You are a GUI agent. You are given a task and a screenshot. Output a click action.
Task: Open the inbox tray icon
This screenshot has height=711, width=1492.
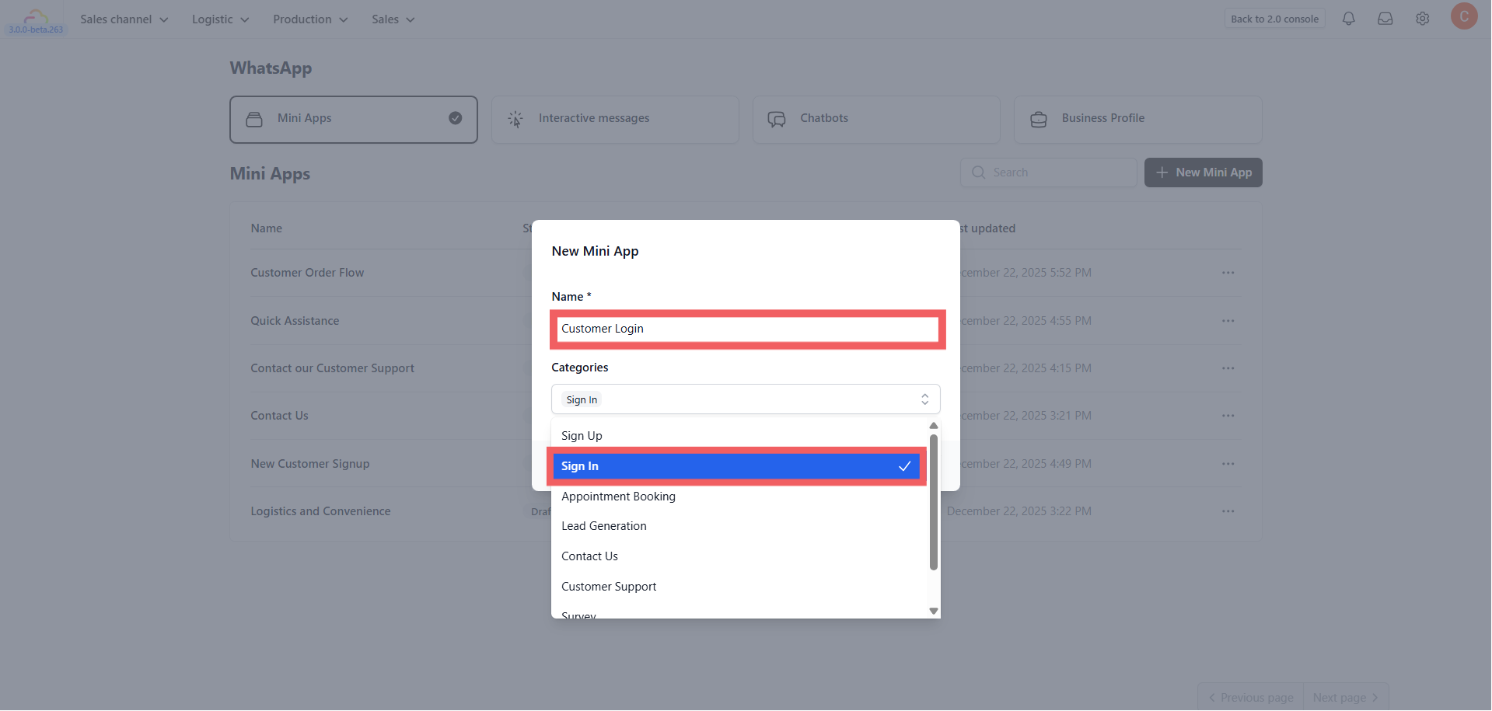point(1385,19)
